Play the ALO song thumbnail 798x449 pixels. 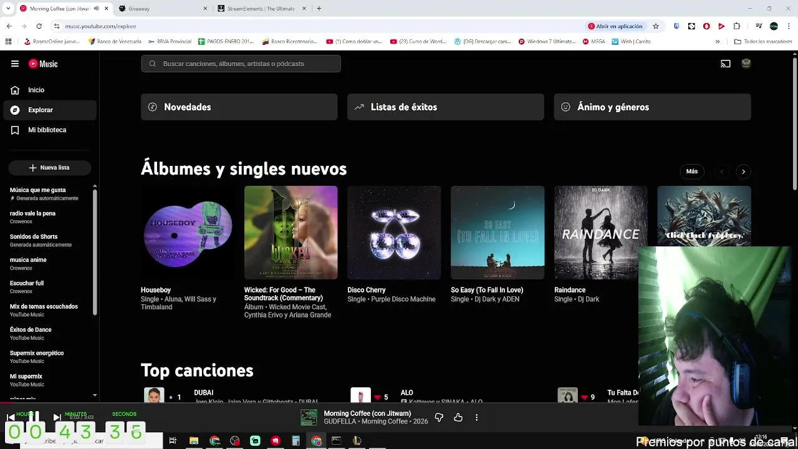(x=360, y=395)
